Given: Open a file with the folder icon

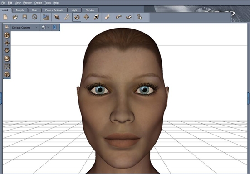Looking at the screenshot, I should point(15,17).
